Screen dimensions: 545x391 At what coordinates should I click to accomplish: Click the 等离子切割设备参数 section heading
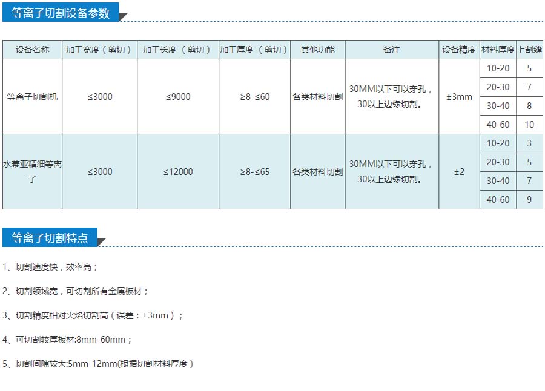[61, 13]
